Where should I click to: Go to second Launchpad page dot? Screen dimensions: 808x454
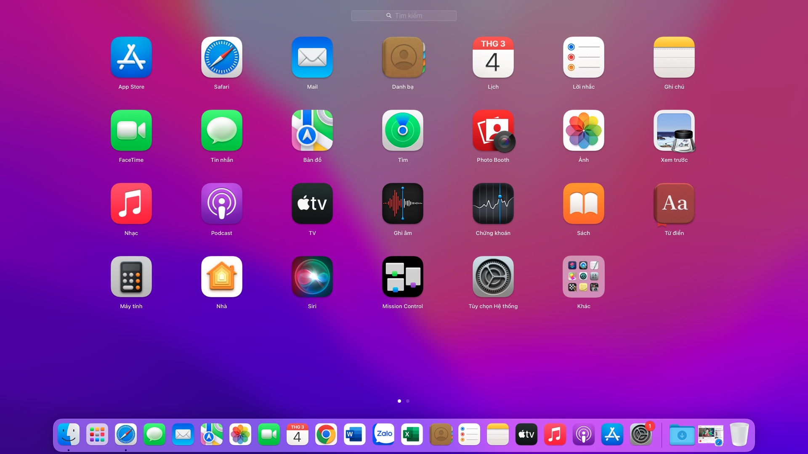pos(408,401)
